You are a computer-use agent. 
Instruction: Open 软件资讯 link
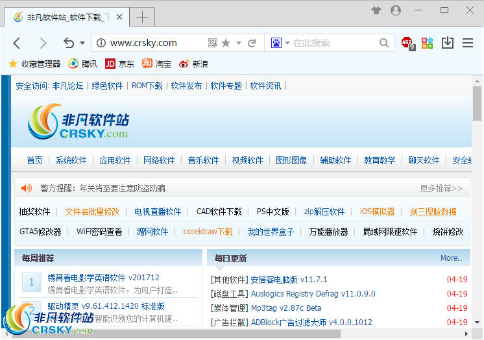[x=265, y=86]
